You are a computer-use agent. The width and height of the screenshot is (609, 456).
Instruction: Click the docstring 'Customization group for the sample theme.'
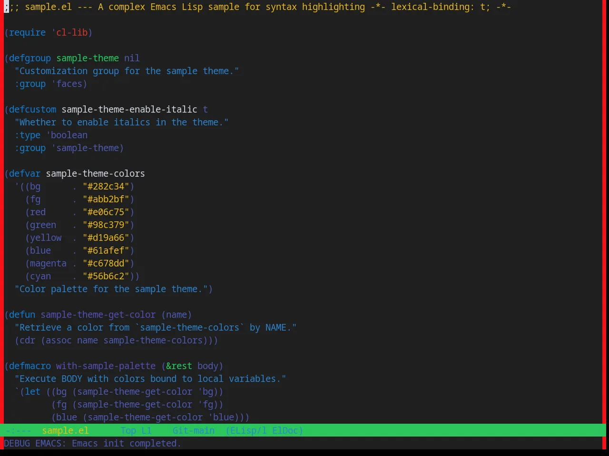(127, 71)
